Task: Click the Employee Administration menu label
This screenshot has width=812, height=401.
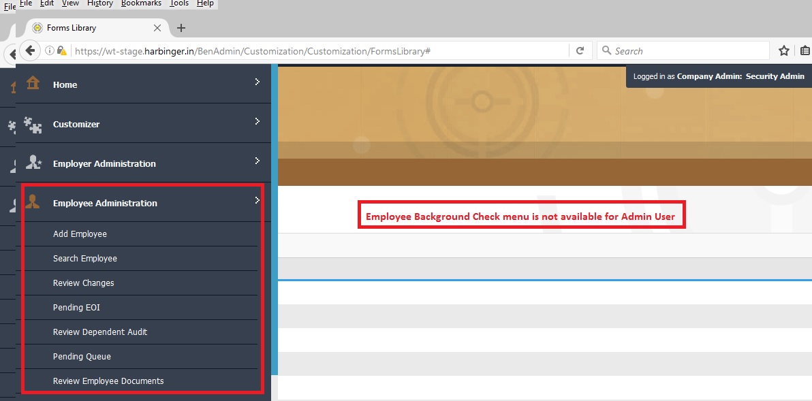Action: tap(105, 203)
